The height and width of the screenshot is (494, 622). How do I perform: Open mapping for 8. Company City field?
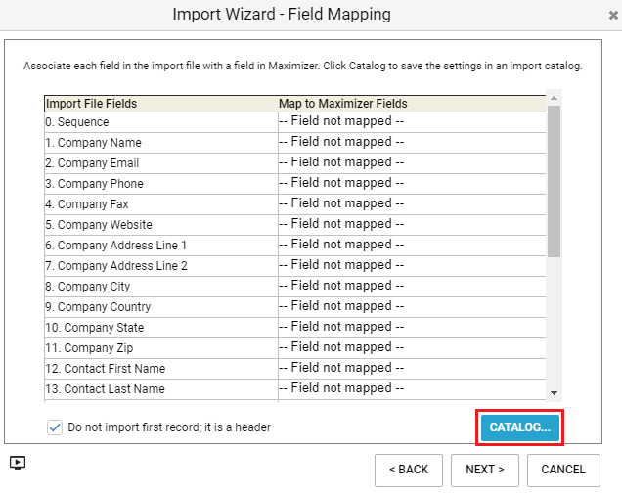(x=412, y=287)
